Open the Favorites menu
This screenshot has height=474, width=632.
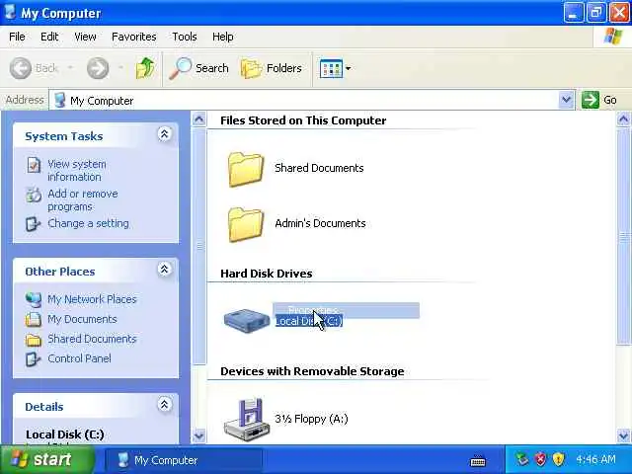point(134,37)
